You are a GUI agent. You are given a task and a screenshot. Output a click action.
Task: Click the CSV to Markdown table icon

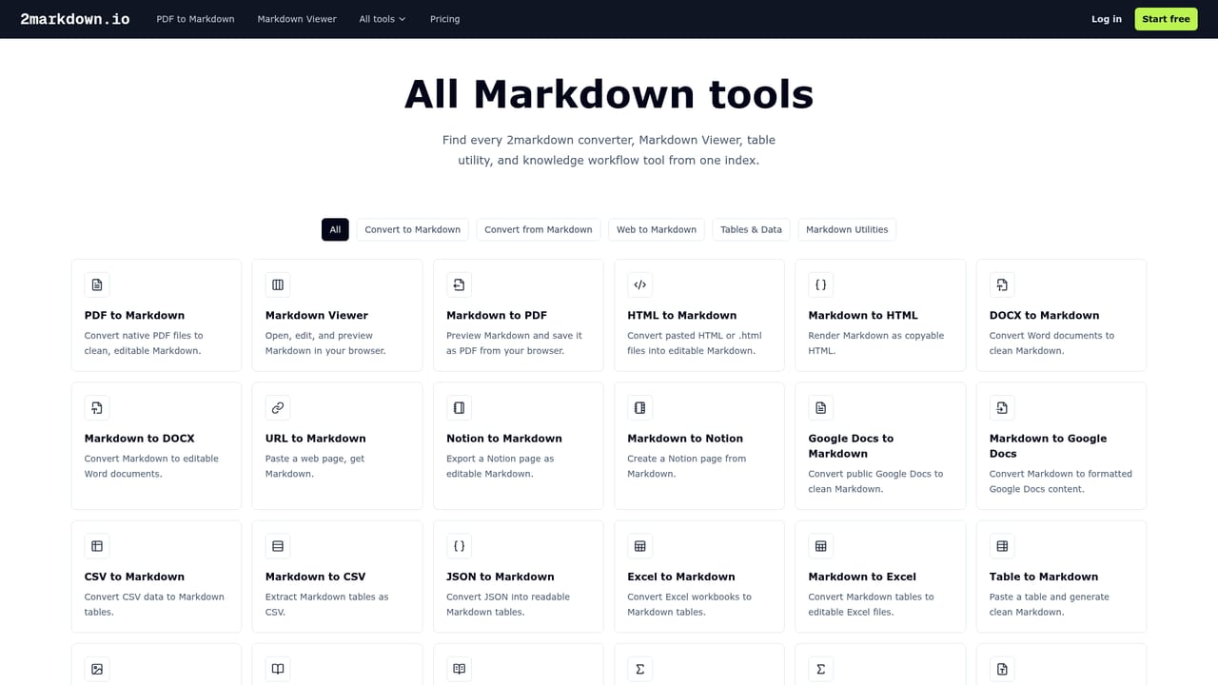pos(97,546)
